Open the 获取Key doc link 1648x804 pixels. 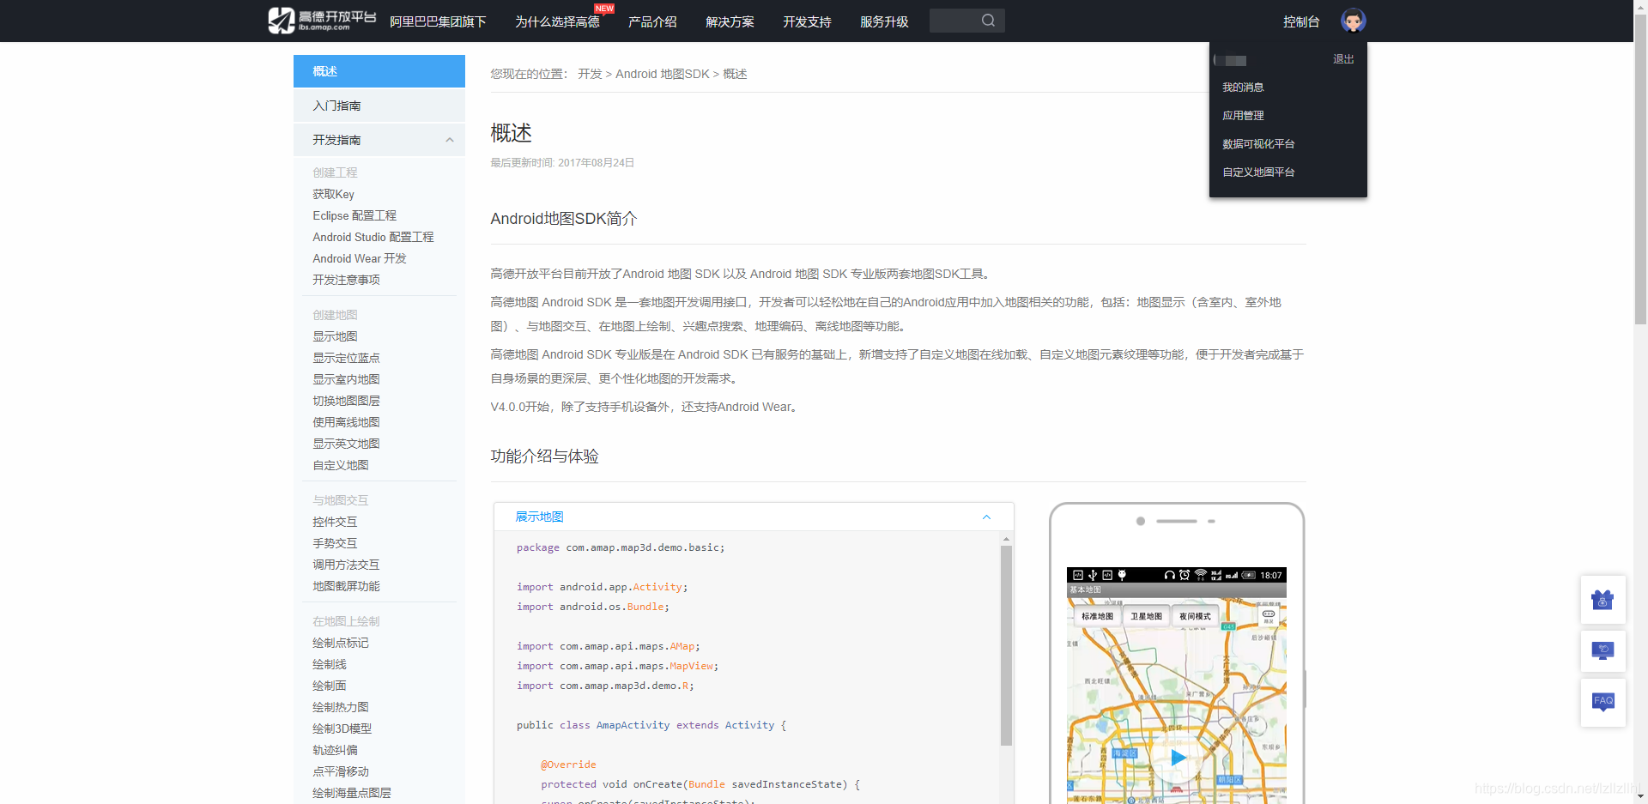[333, 194]
